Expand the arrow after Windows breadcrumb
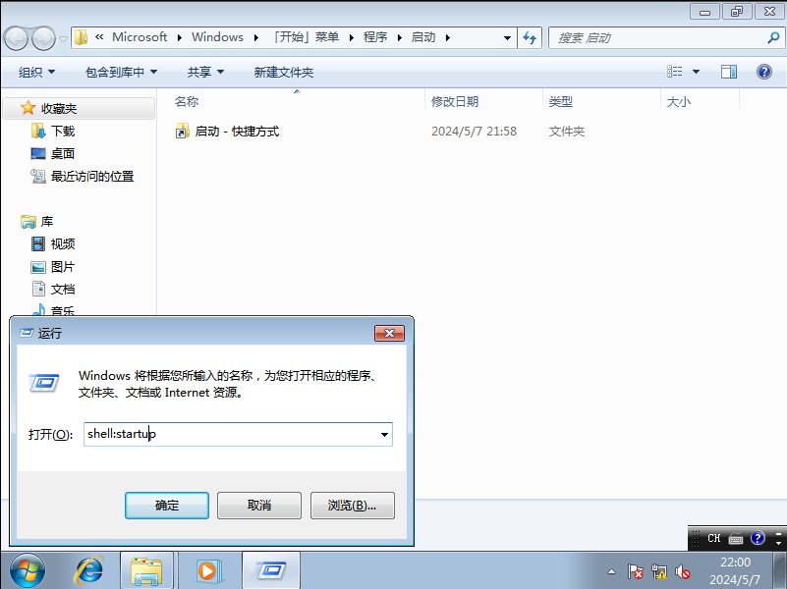The width and height of the screenshot is (787, 589). (256, 37)
